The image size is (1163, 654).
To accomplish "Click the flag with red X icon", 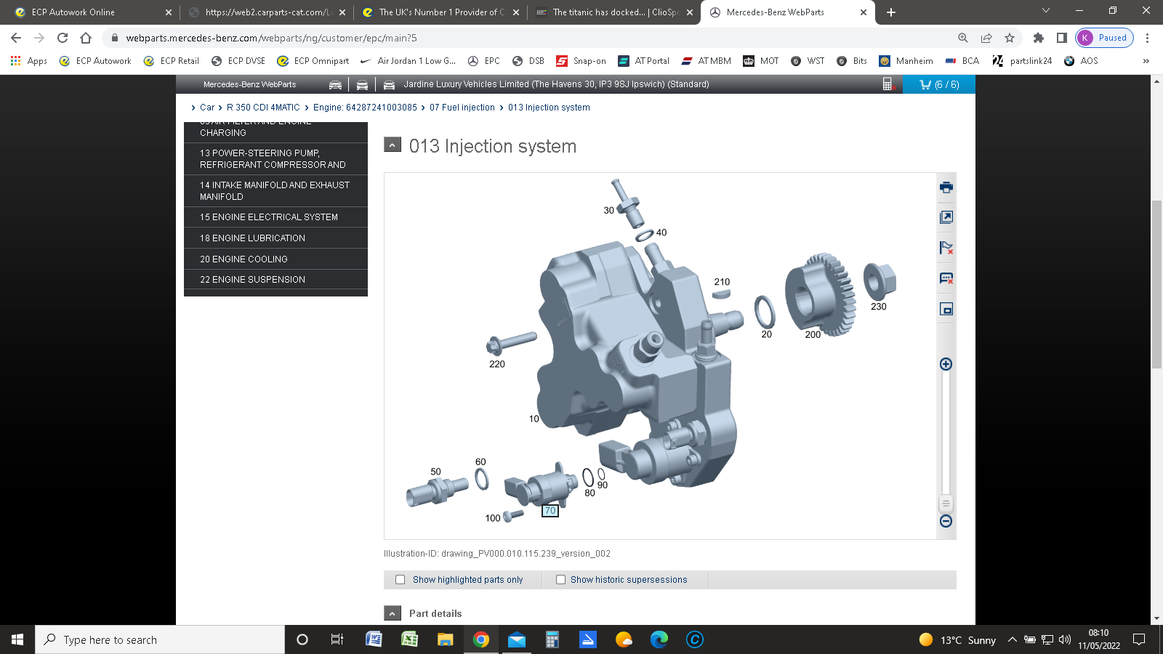I will tap(946, 248).
